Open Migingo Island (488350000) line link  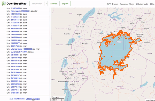pos(22,49)
